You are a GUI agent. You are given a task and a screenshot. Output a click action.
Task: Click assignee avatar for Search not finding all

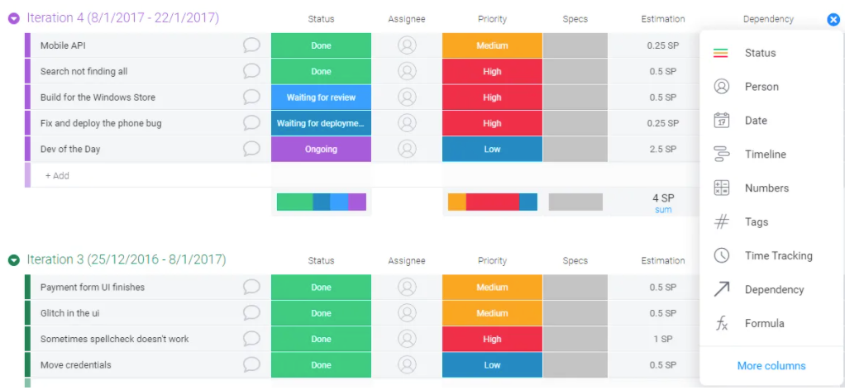tap(408, 71)
